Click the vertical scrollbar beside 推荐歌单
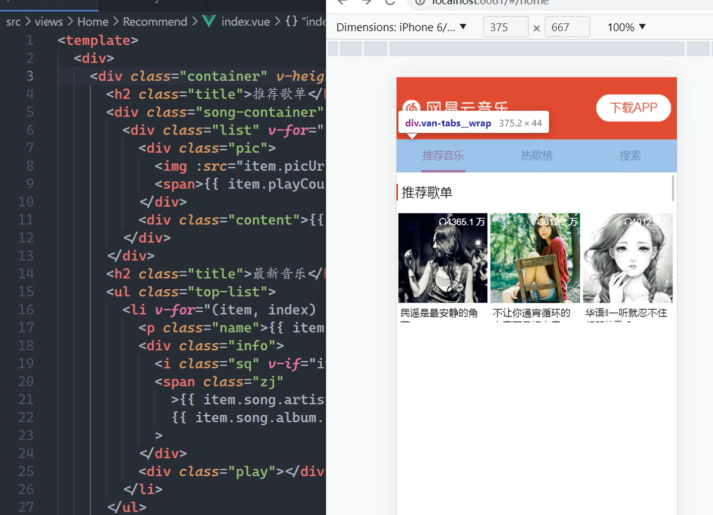This screenshot has width=713, height=515. [673, 189]
